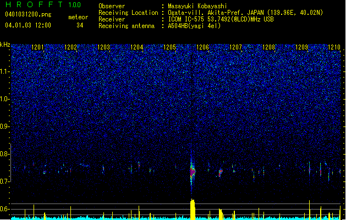Click the Observer label
This screenshot has height=220, width=346.
tap(112, 6)
